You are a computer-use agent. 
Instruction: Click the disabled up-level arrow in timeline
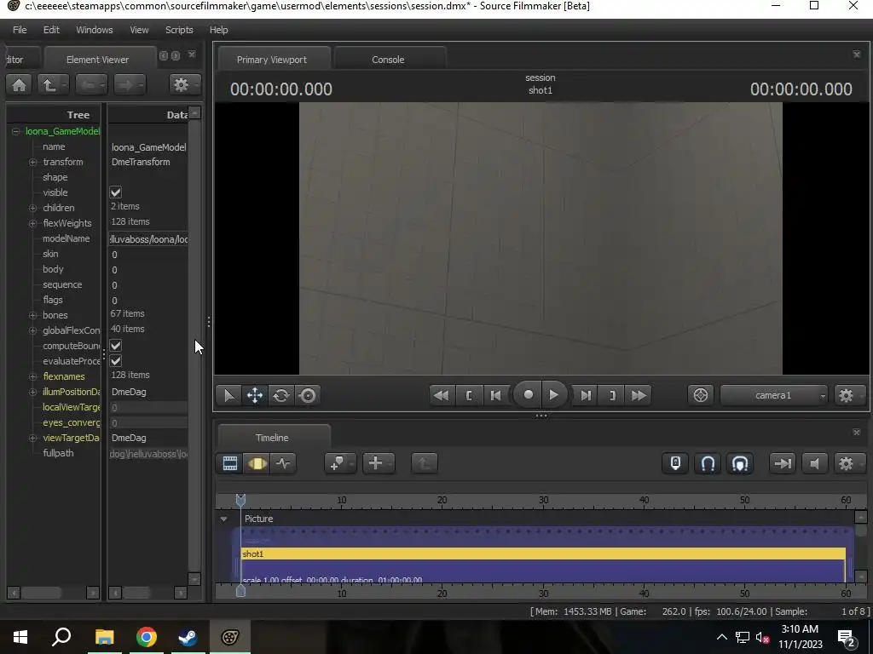pos(425,463)
